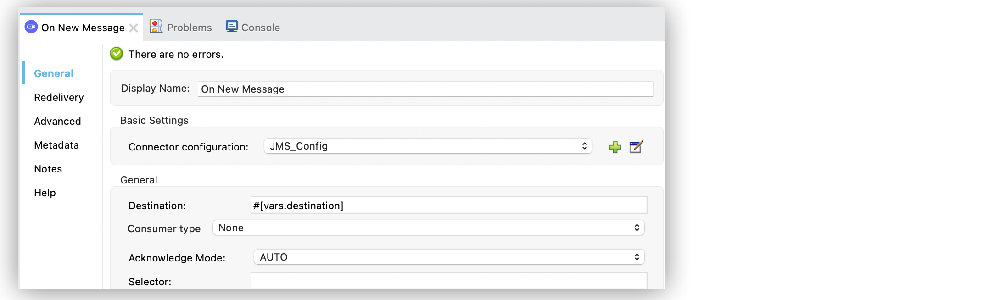Image resolution: width=983 pixels, height=300 pixels.
Task: Click the On New Message tab icon
Action: [x=31, y=27]
